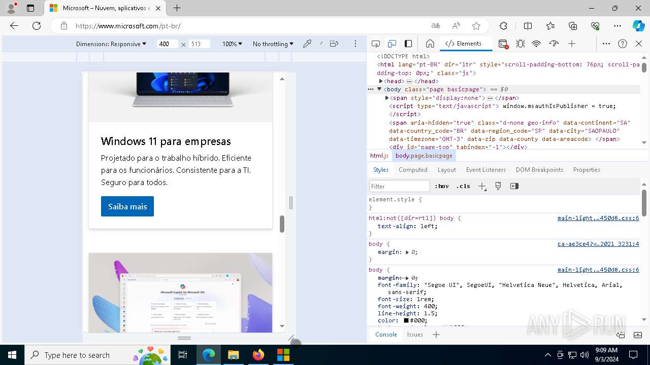The height and width of the screenshot is (365, 650).
Task: Click the device rotate icon in emulation bar
Action: pos(334,44)
